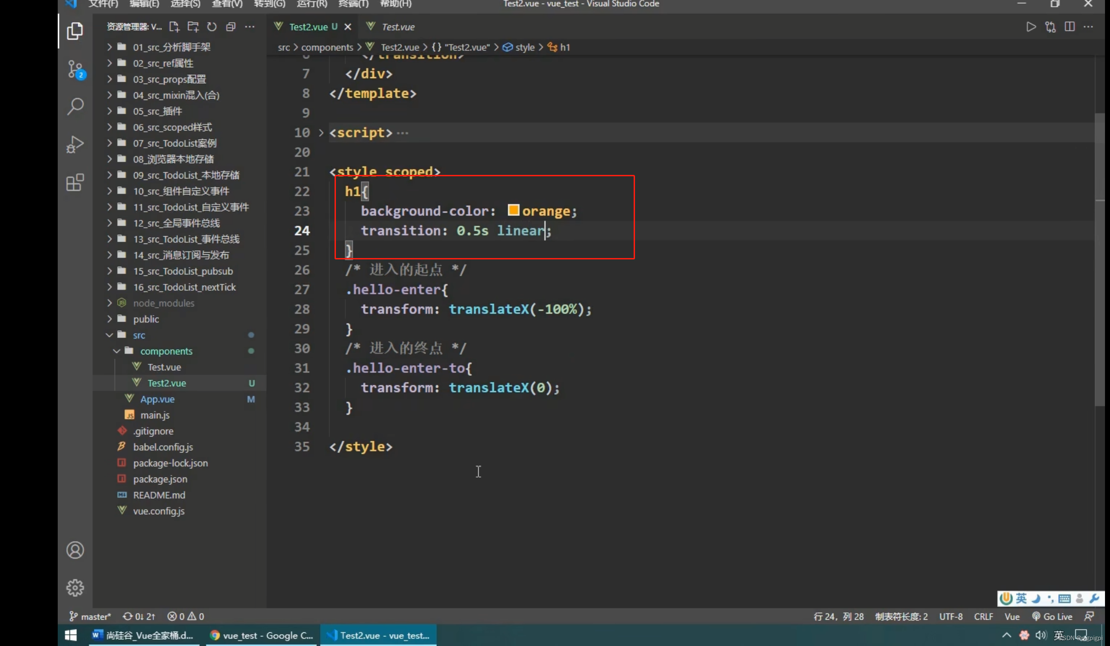The height and width of the screenshot is (646, 1110).
Task: Expand the 01_src_分析脚手架 folder
Action: tap(180, 47)
